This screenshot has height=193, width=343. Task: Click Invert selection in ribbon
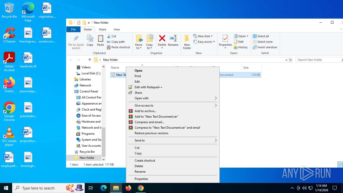265,47
